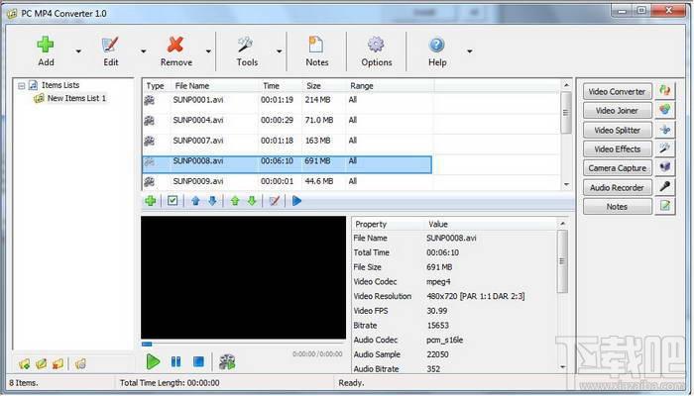Click the icon beside Video Joiner
Screen dimensions: 694x396
pyautogui.click(x=664, y=110)
